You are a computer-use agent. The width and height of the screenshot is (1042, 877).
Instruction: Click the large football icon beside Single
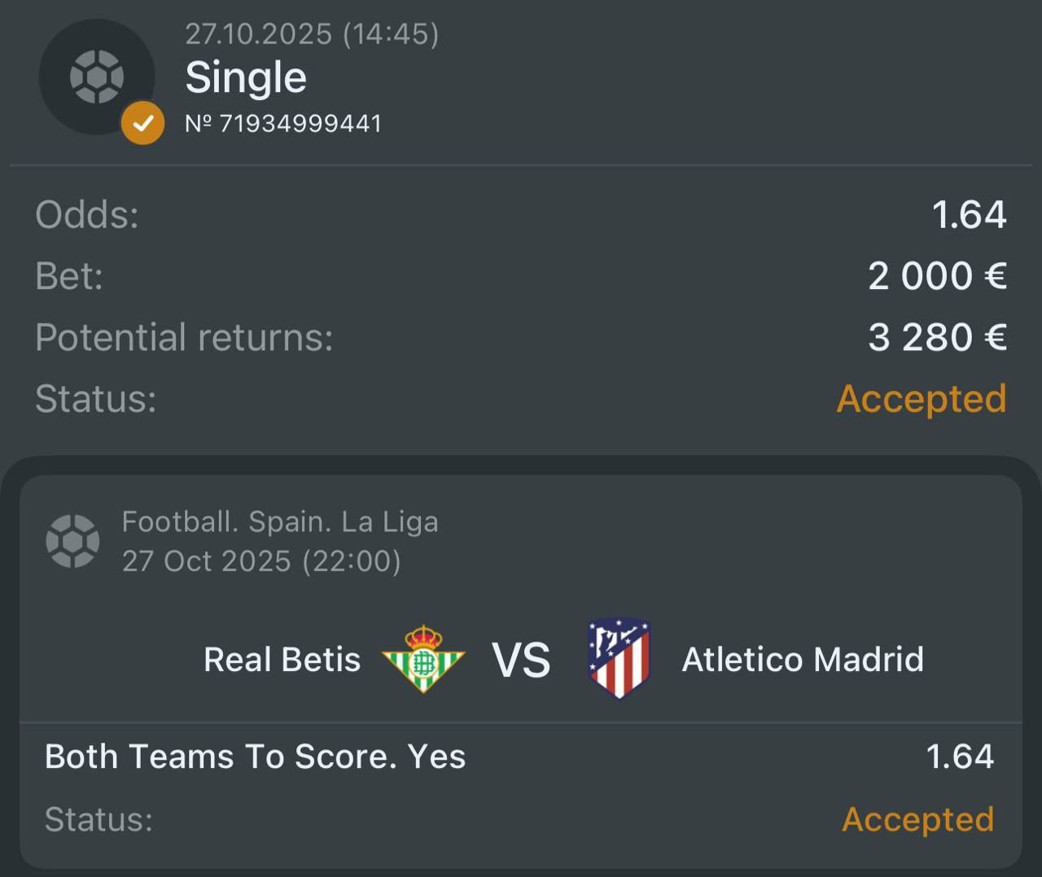click(97, 77)
